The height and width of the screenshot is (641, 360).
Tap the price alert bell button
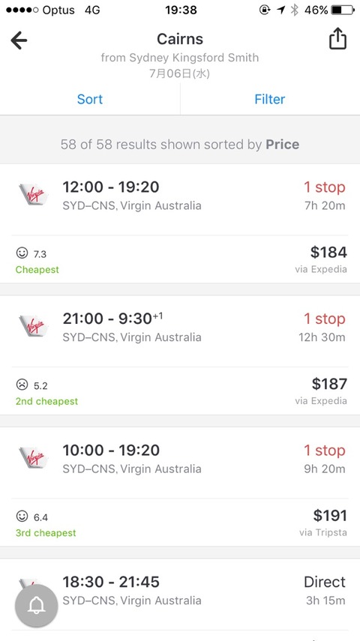37,606
